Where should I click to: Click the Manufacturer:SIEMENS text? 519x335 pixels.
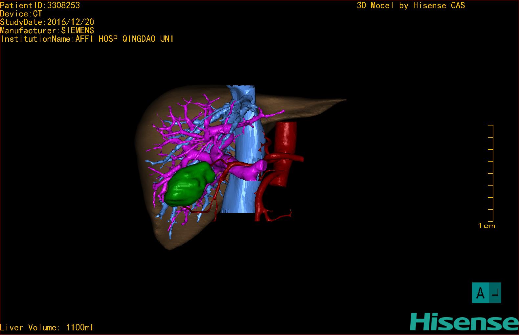47,31
